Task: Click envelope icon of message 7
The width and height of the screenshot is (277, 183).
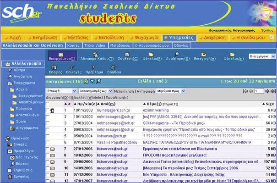Action: pyautogui.click(x=52, y=149)
